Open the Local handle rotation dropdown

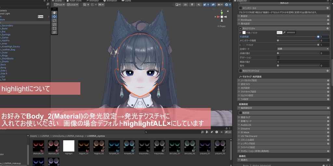(73, 5)
